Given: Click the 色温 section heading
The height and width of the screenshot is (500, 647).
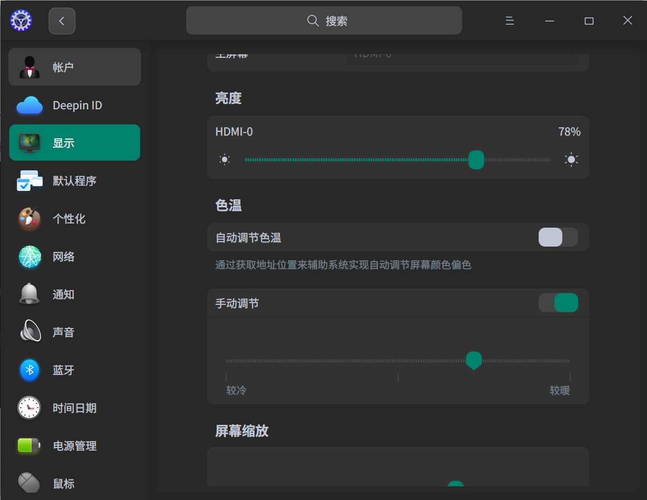Looking at the screenshot, I should point(228,206).
